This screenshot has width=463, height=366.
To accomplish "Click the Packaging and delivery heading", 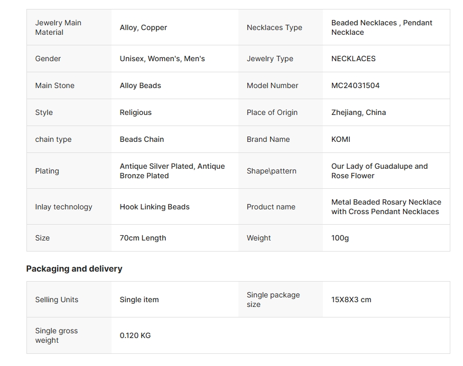I will click(x=74, y=268).
